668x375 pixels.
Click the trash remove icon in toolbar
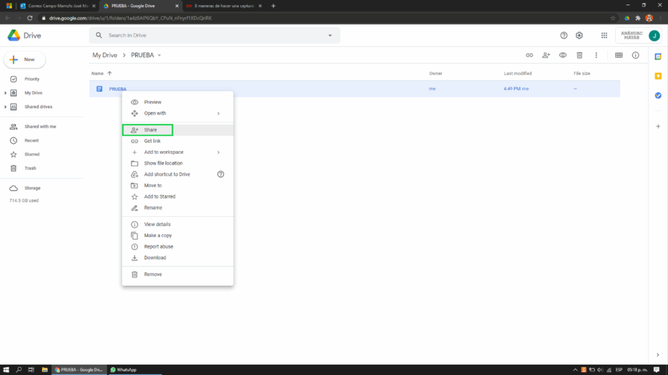[579, 55]
